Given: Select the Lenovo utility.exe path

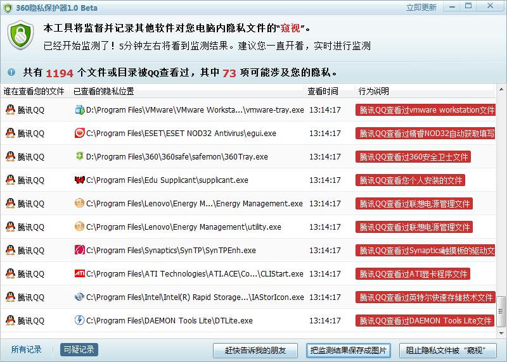Looking at the screenshot, I should tap(184, 227).
